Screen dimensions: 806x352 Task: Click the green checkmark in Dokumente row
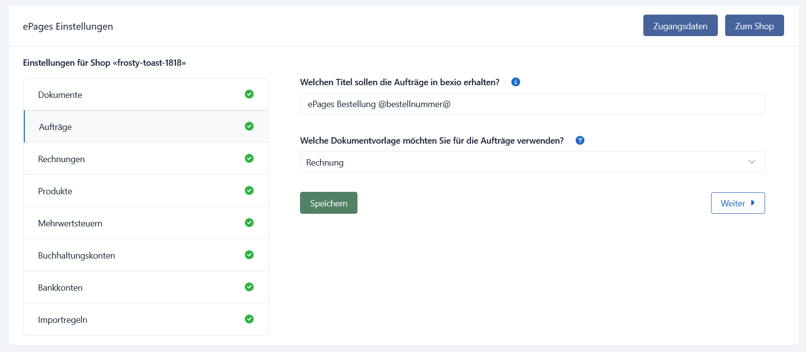(x=249, y=94)
